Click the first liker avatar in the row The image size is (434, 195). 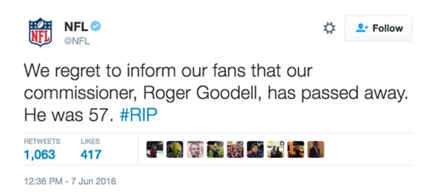[155, 149]
